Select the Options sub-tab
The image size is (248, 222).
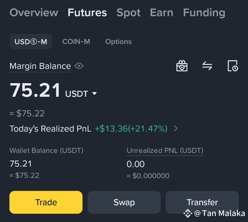[118, 42]
